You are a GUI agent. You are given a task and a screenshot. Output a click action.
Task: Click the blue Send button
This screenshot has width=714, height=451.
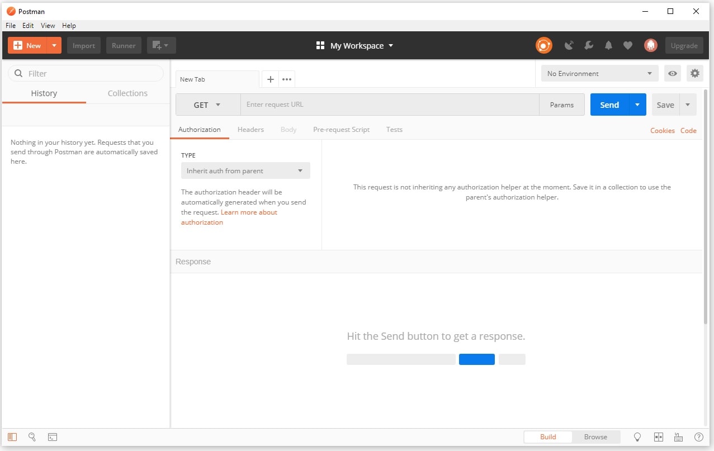pos(609,105)
